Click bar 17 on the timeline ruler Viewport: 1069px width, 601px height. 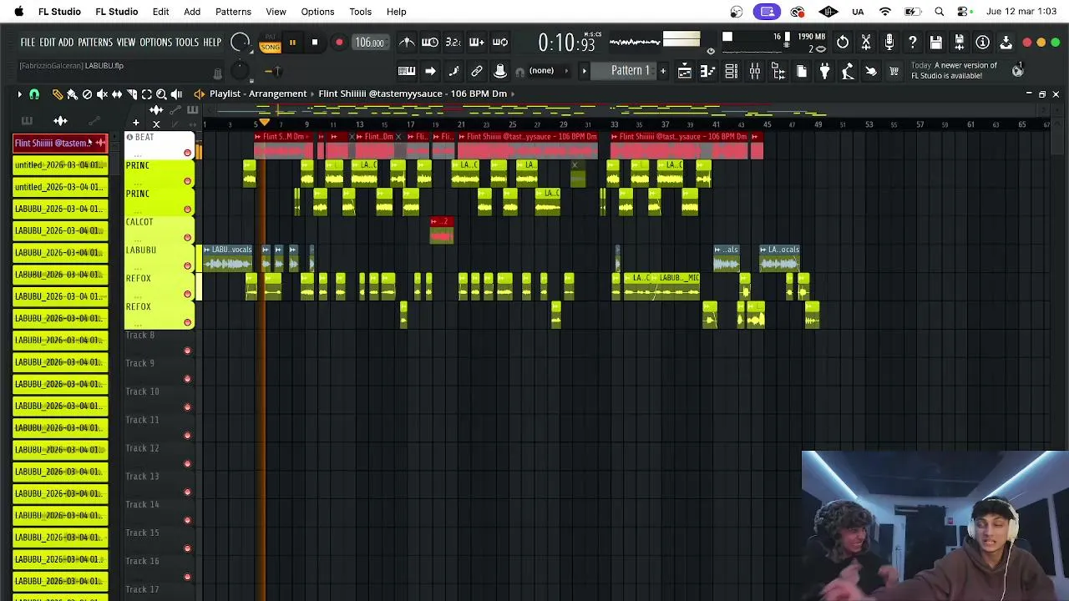click(x=410, y=124)
